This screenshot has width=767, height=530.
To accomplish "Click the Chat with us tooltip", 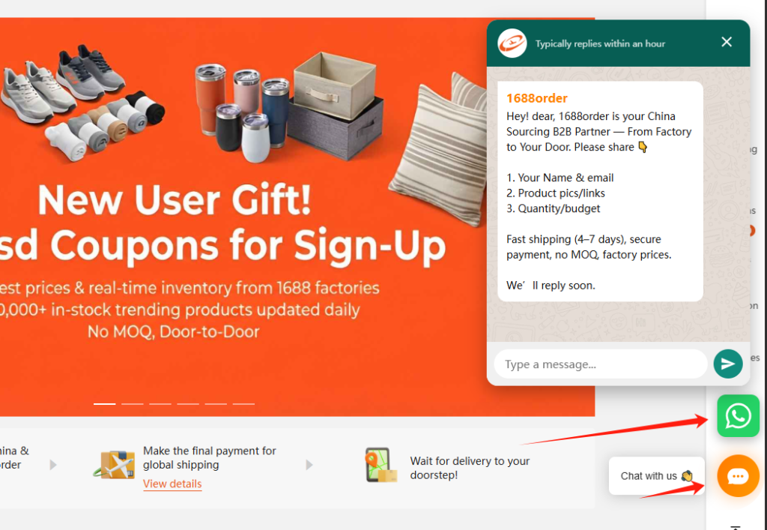I will (656, 476).
